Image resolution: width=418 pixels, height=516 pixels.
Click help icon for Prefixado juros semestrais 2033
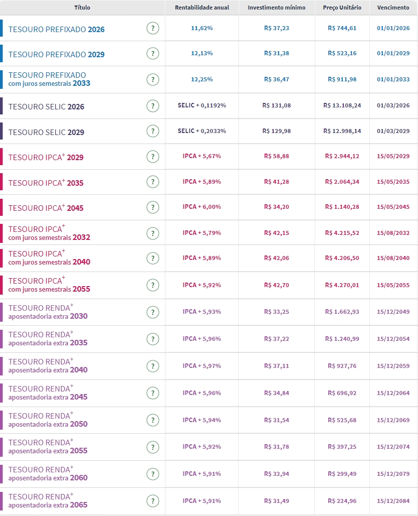(x=153, y=79)
